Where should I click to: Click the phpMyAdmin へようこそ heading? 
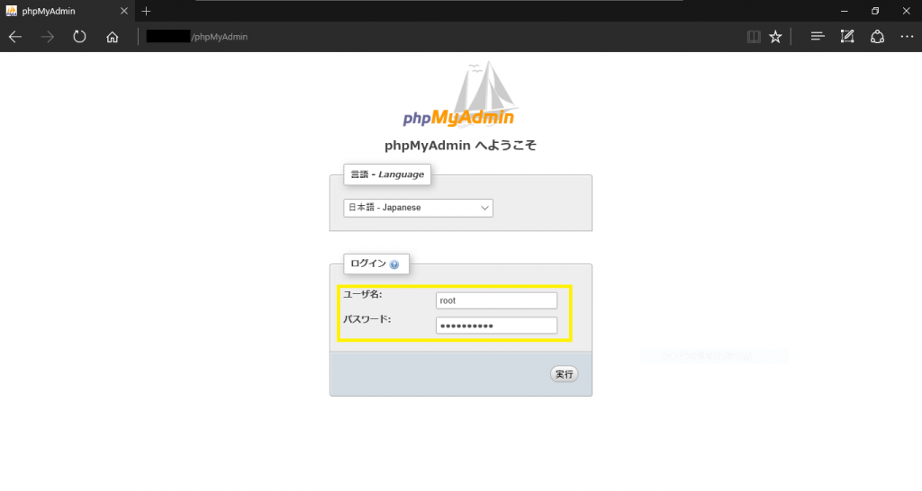[460, 146]
